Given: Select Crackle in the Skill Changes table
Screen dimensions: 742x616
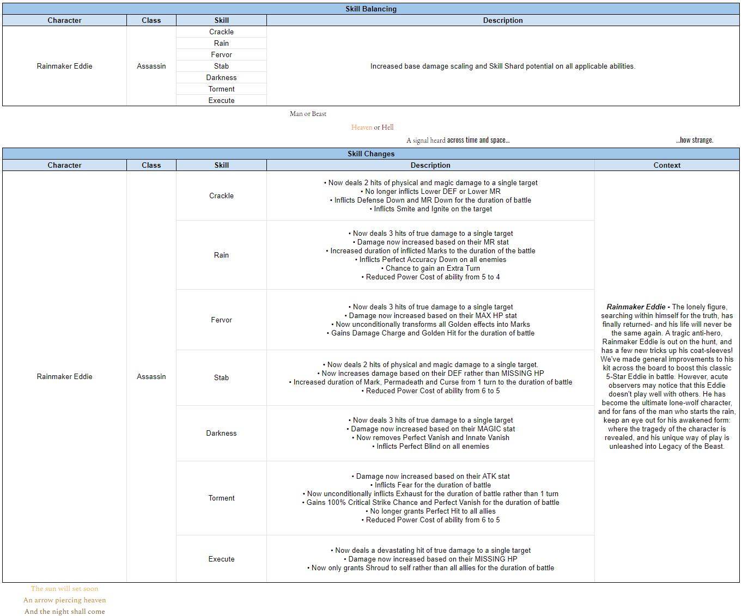Looking at the screenshot, I should point(221,196).
